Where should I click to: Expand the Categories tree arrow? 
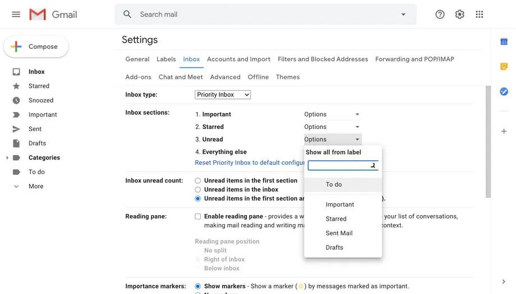7,158
